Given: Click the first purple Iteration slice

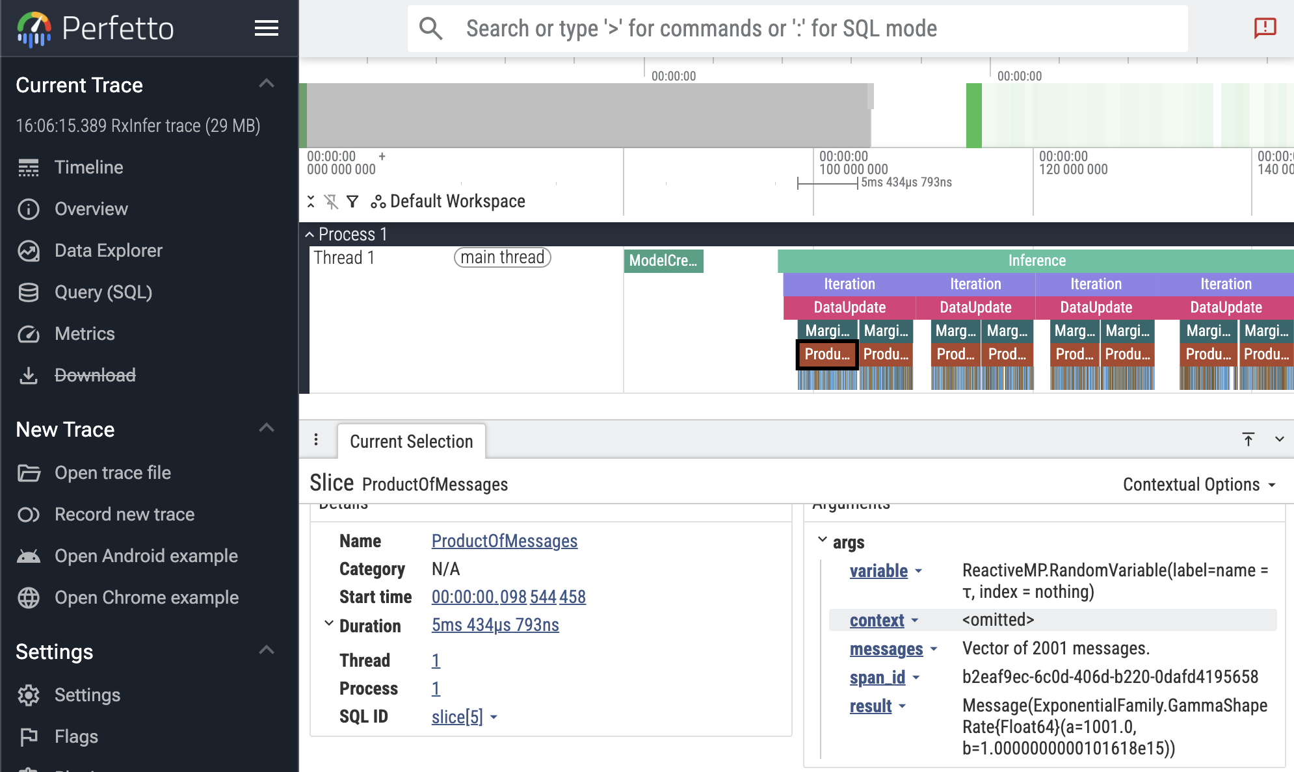Looking at the screenshot, I should point(849,284).
